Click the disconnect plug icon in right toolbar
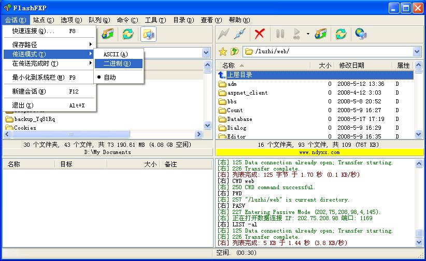The image size is (426, 261). pos(239,34)
